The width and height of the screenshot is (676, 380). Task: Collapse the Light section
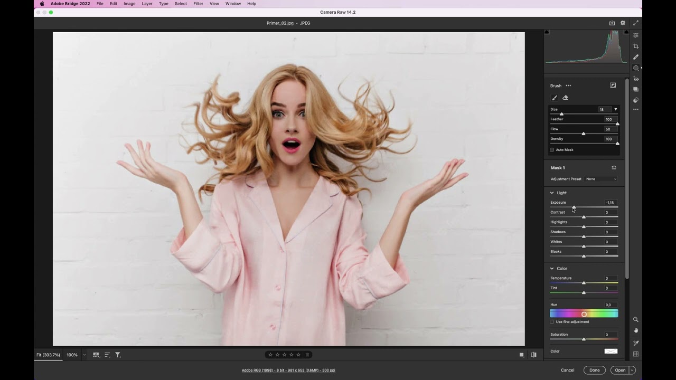pyautogui.click(x=551, y=193)
